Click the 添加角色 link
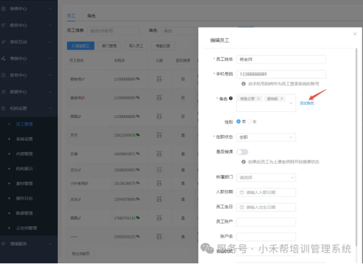This screenshot has height=264, width=363. tap(307, 103)
